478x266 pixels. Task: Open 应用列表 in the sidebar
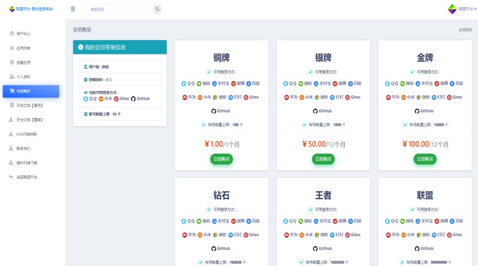(23, 48)
